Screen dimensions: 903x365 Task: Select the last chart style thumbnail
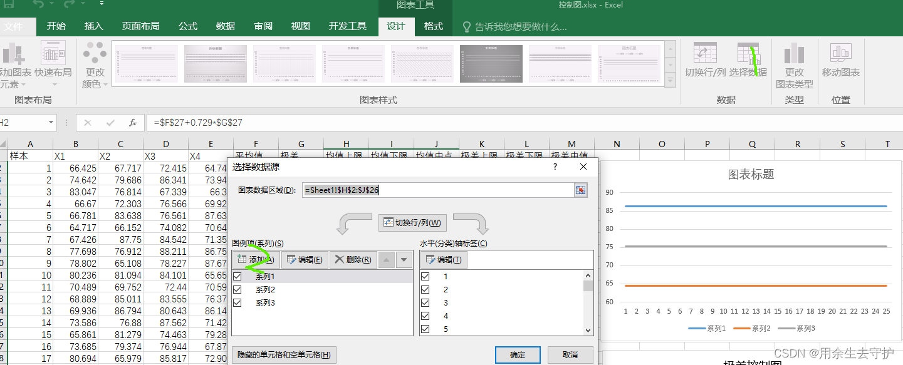click(629, 64)
